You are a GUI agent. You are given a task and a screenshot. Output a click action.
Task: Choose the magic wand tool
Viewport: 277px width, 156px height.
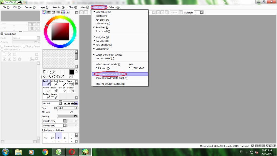[54, 72]
